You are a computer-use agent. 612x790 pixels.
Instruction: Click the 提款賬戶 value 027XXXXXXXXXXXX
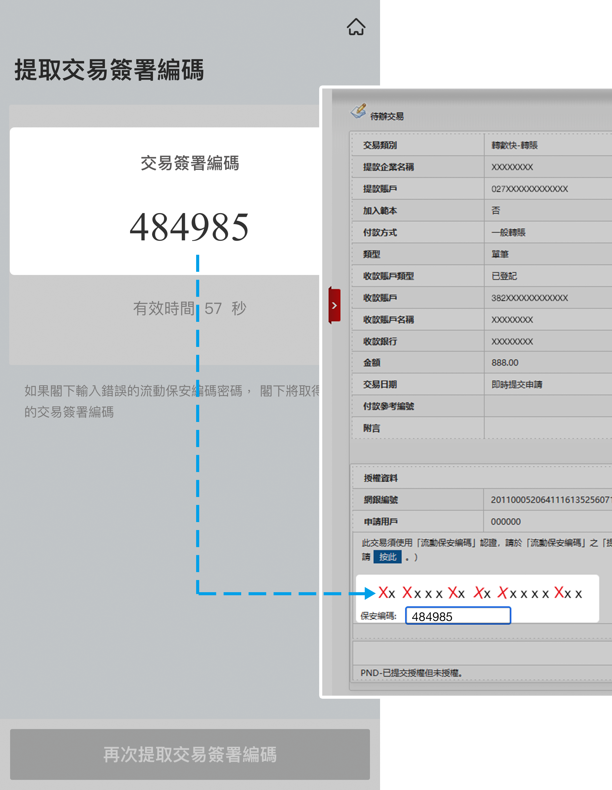pyautogui.click(x=529, y=189)
